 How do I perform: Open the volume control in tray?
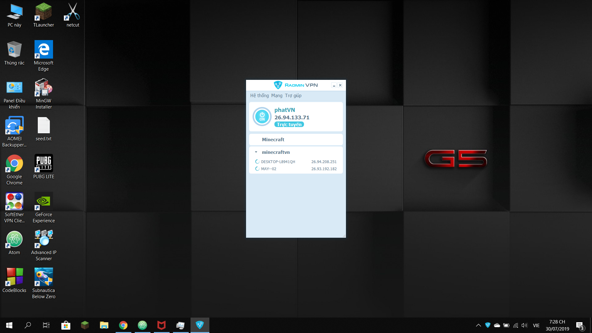click(x=524, y=325)
